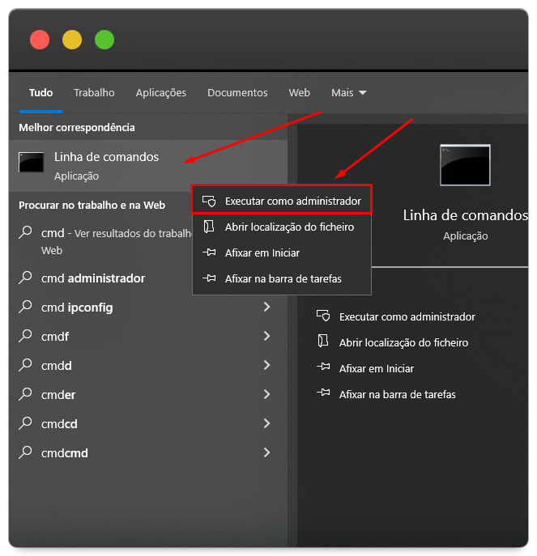This screenshot has height=556, width=537.
Task: Expand the chevron for the cmdcd suggestion
Action: pyautogui.click(x=266, y=423)
